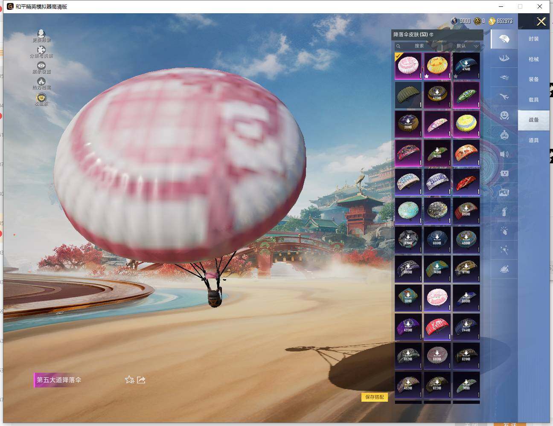
Task: Download the 666KB dark blue parachute
Action: [x=437, y=240]
